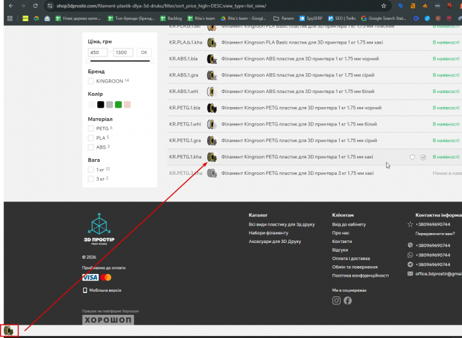Open Kingroon PETG чорний product link
This screenshot has height=338, width=462.
point(302,108)
